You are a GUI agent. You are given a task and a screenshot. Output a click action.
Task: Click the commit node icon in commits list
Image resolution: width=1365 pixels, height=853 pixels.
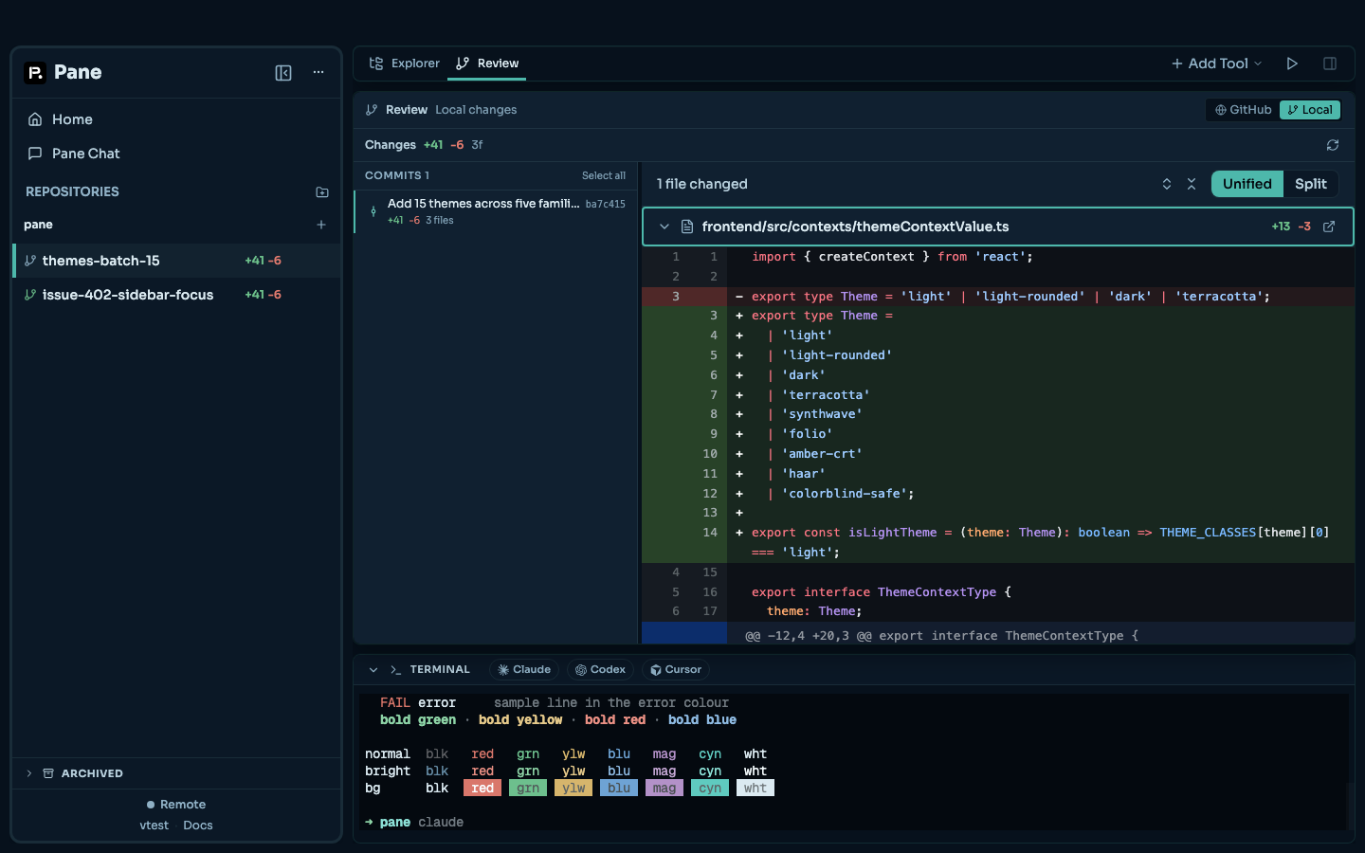point(373,211)
